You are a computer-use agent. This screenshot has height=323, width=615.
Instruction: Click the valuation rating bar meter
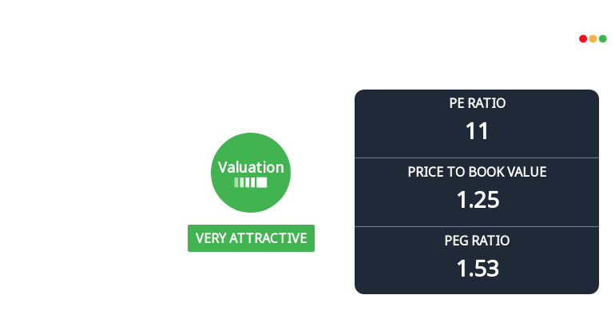point(251,182)
